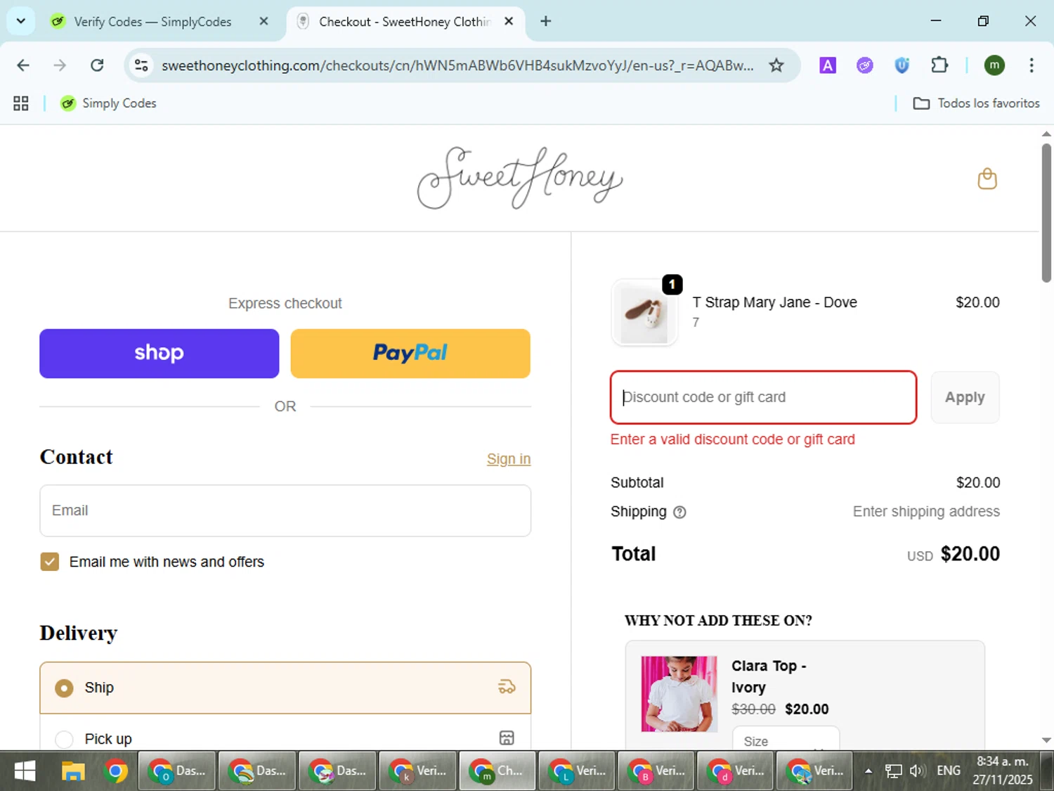
Task: Close the Verify Codes tab
Action: [263, 21]
